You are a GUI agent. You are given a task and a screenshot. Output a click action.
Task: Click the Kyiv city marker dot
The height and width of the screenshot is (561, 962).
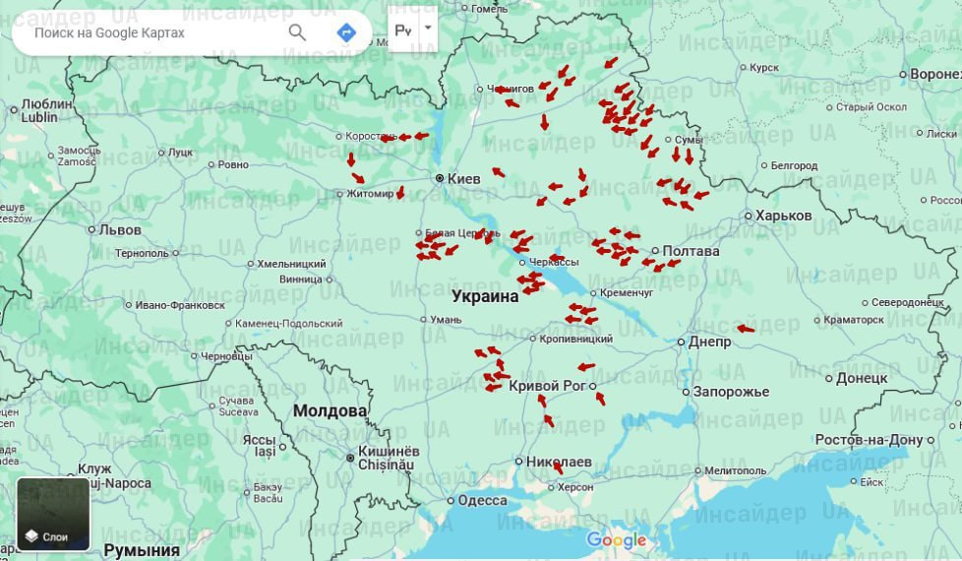click(440, 178)
